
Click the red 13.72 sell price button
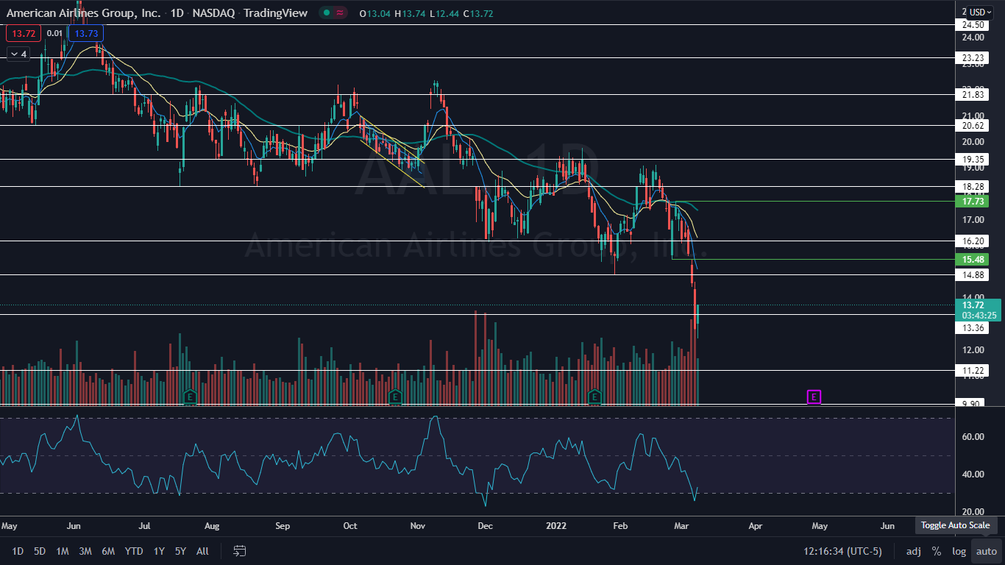pyautogui.click(x=24, y=33)
